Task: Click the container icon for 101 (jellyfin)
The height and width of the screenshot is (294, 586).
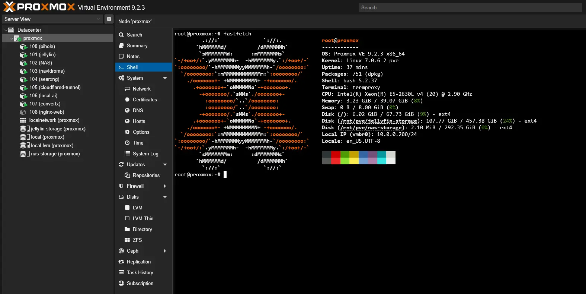Action: pos(23,55)
